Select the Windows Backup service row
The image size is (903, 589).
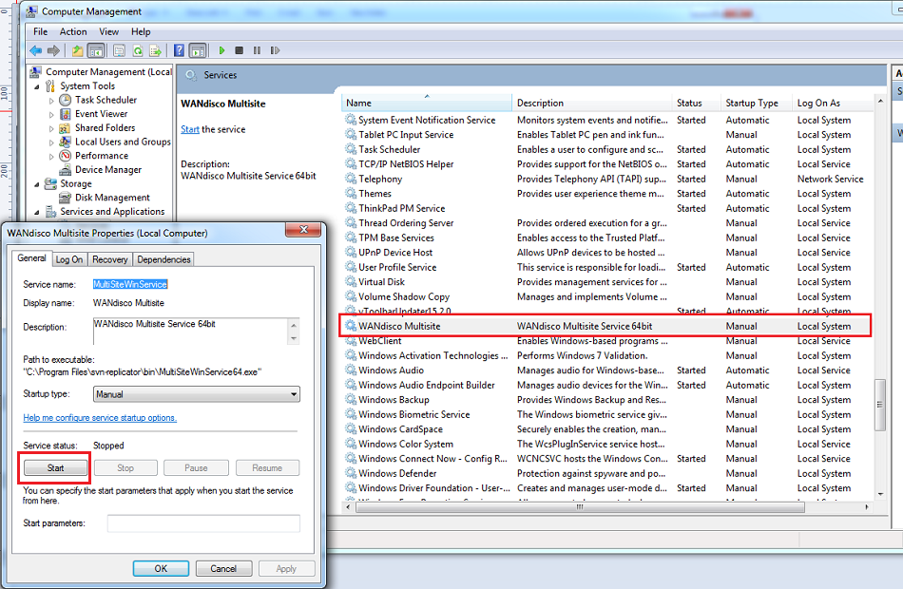(607, 400)
